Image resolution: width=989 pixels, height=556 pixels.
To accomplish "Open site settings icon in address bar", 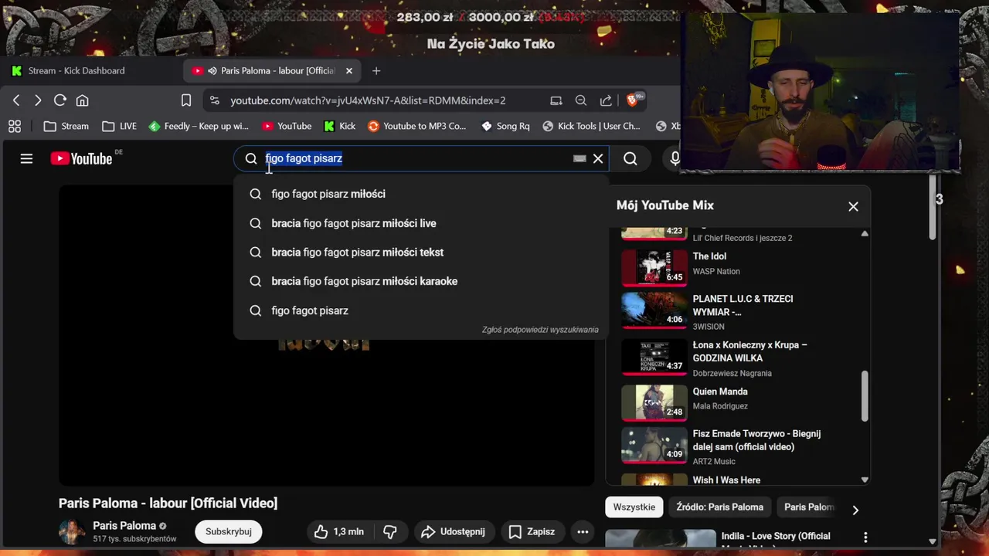I will [215, 100].
